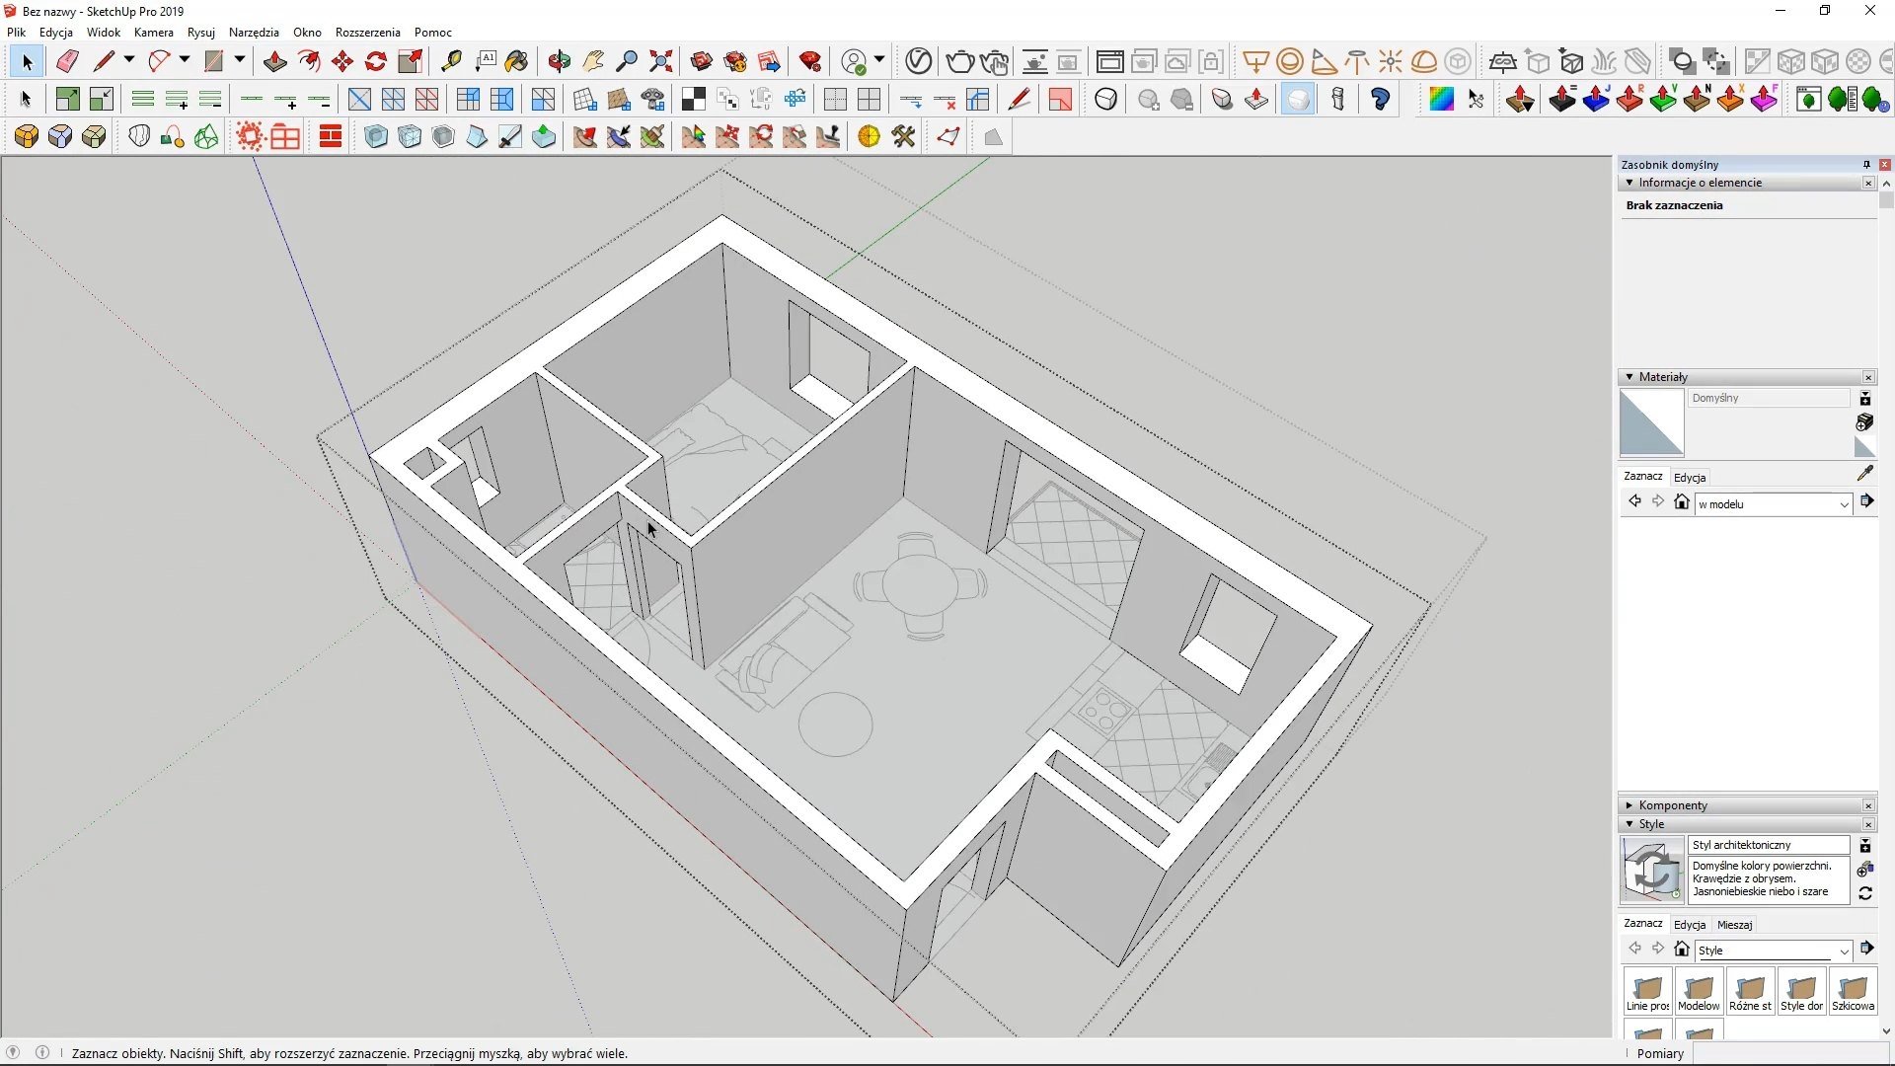
Task: Pick the Tape Measure tool
Action: 451,61
